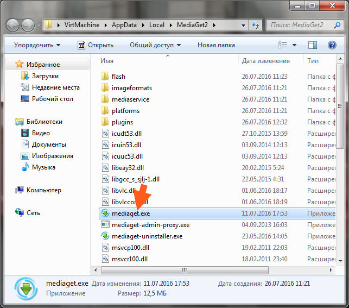
Task: Toggle the preview pane icon
Action: (313, 45)
